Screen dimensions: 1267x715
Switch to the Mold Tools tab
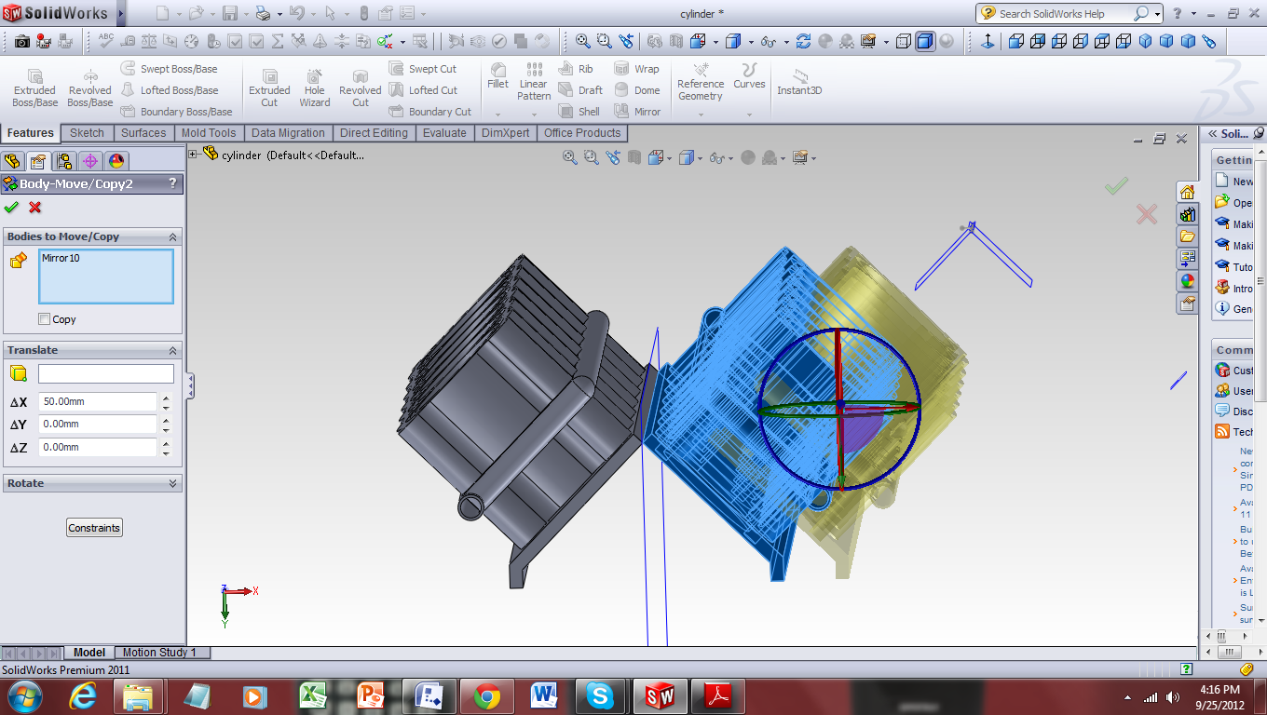[209, 133]
